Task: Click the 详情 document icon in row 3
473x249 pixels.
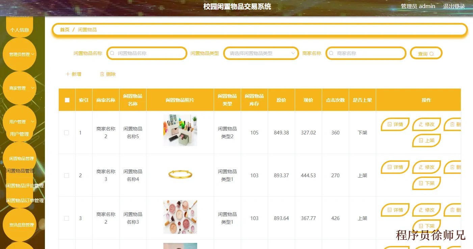Action: click(389, 210)
